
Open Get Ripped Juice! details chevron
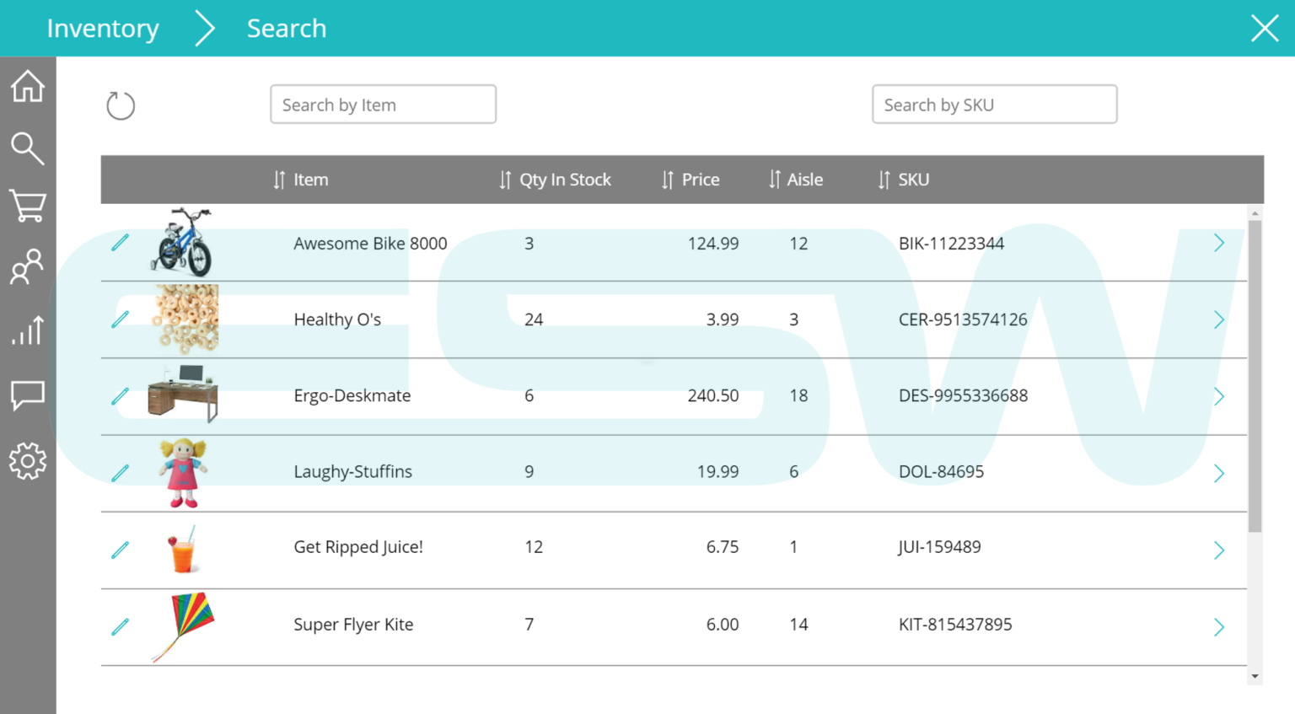coord(1218,550)
